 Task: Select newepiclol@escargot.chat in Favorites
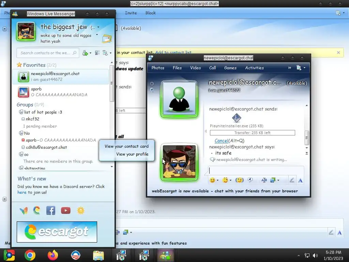61,76
